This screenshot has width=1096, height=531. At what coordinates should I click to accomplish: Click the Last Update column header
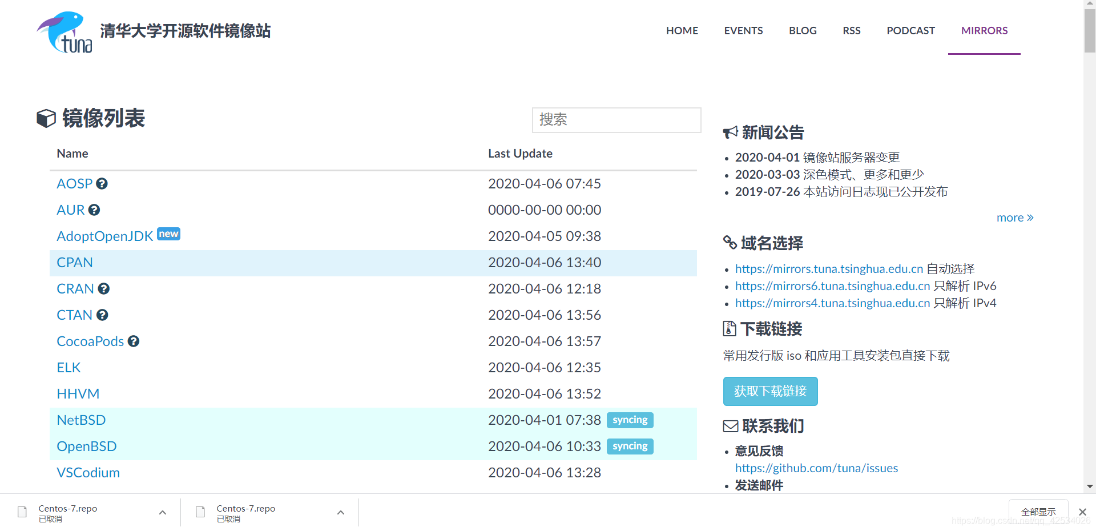pos(520,154)
